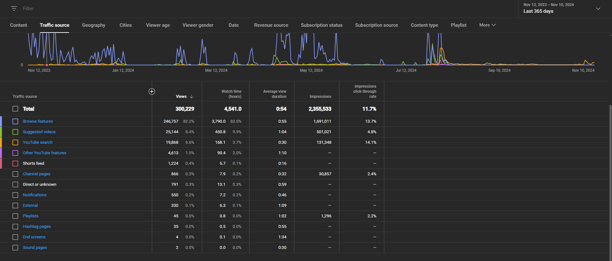Open the Revenue source tab
The width and height of the screenshot is (612, 261).
[271, 25]
